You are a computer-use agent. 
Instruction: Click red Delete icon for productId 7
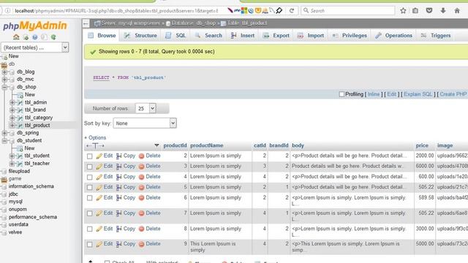point(141,213)
